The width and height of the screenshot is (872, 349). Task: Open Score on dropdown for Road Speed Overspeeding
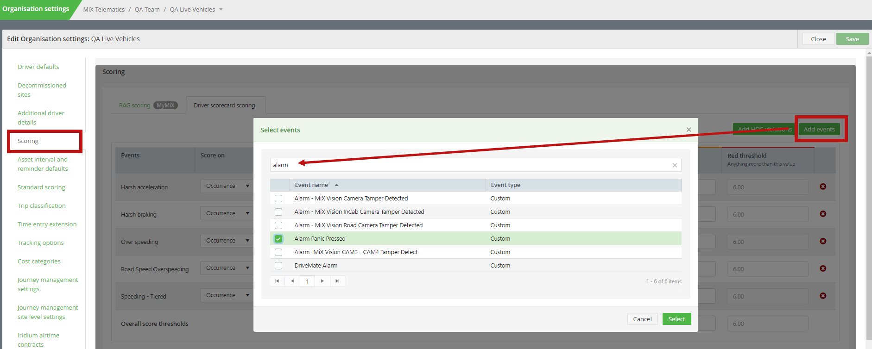tap(227, 268)
